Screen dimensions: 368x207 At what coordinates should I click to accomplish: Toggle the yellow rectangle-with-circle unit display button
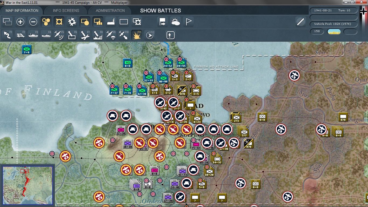click(x=85, y=22)
